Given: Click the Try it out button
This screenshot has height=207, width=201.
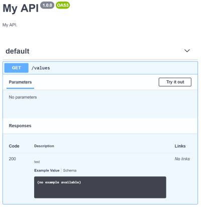Looking at the screenshot, I should click(175, 82).
